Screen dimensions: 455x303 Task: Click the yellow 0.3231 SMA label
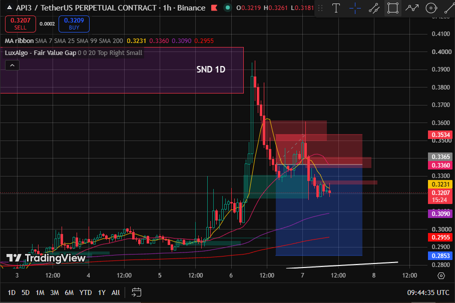tap(440, 184)
